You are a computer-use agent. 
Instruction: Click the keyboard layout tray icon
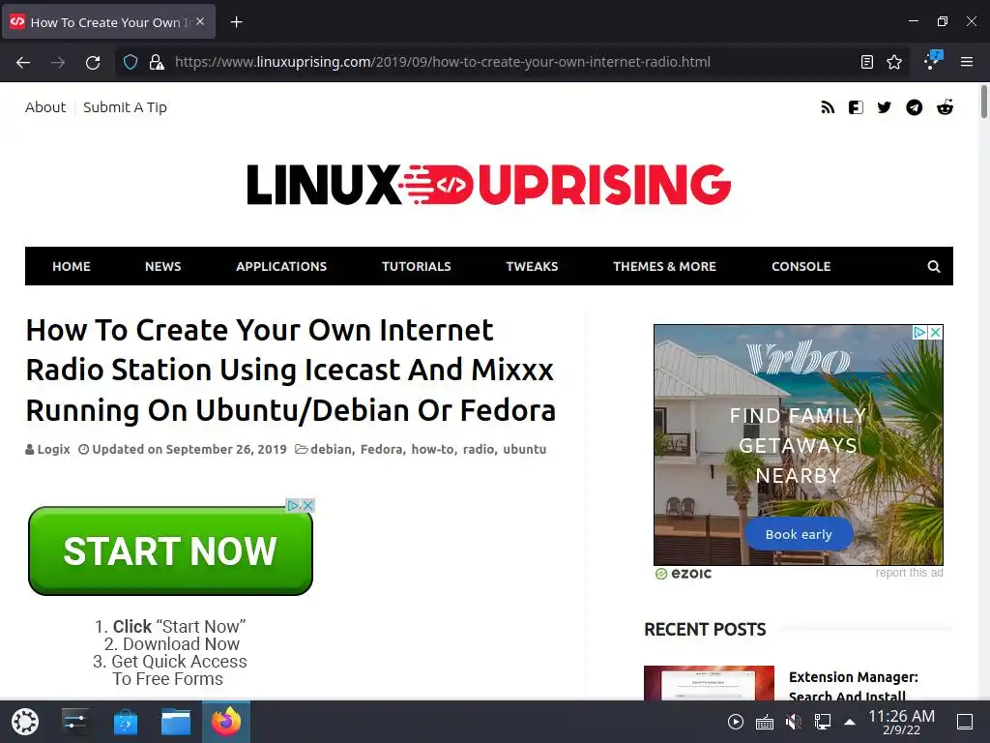[x=765, y=722]
